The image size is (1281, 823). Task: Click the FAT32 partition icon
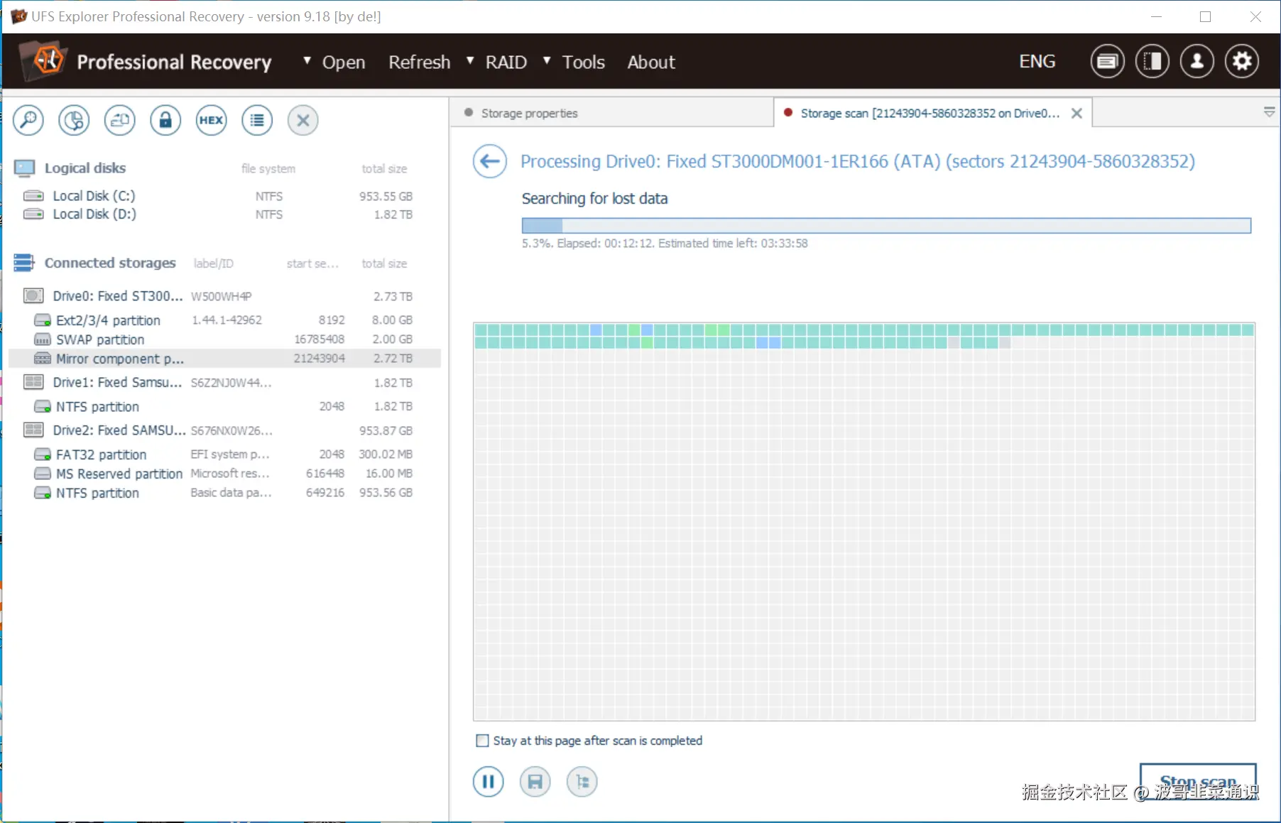(x=43, y=454)
